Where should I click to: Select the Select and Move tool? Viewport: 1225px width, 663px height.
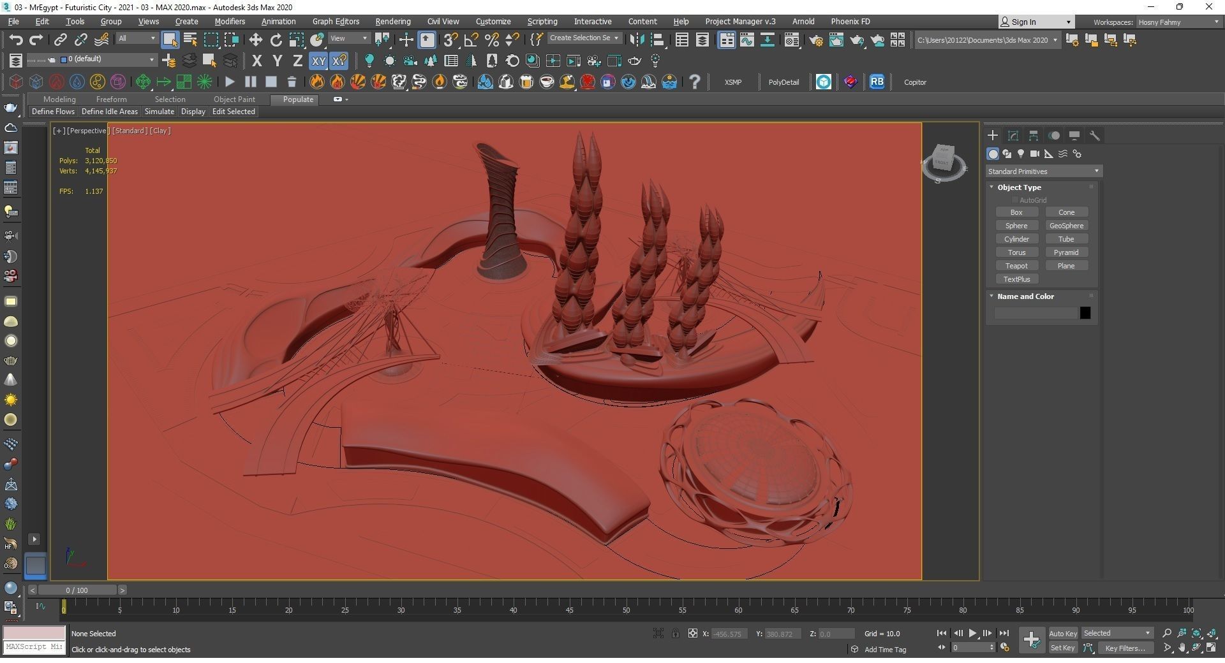[x=255, y=40]
